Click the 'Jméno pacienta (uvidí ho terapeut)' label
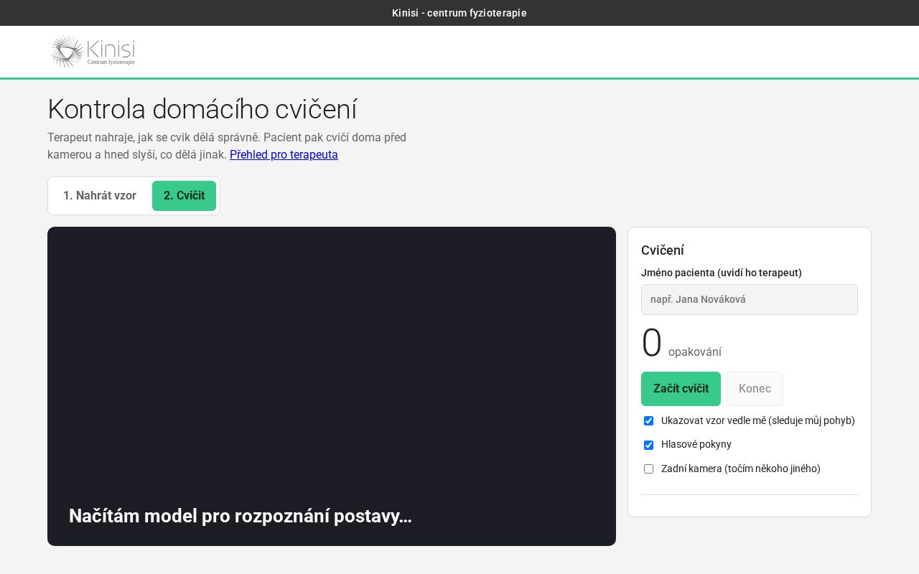 pos(722,273)
